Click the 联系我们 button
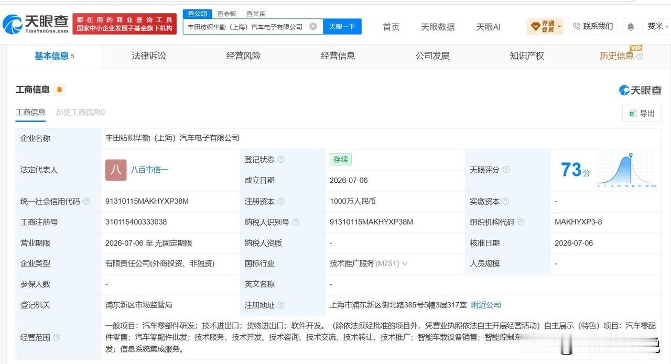The height and width of the screenshot is (364, 671). click(x=593, y=26)
